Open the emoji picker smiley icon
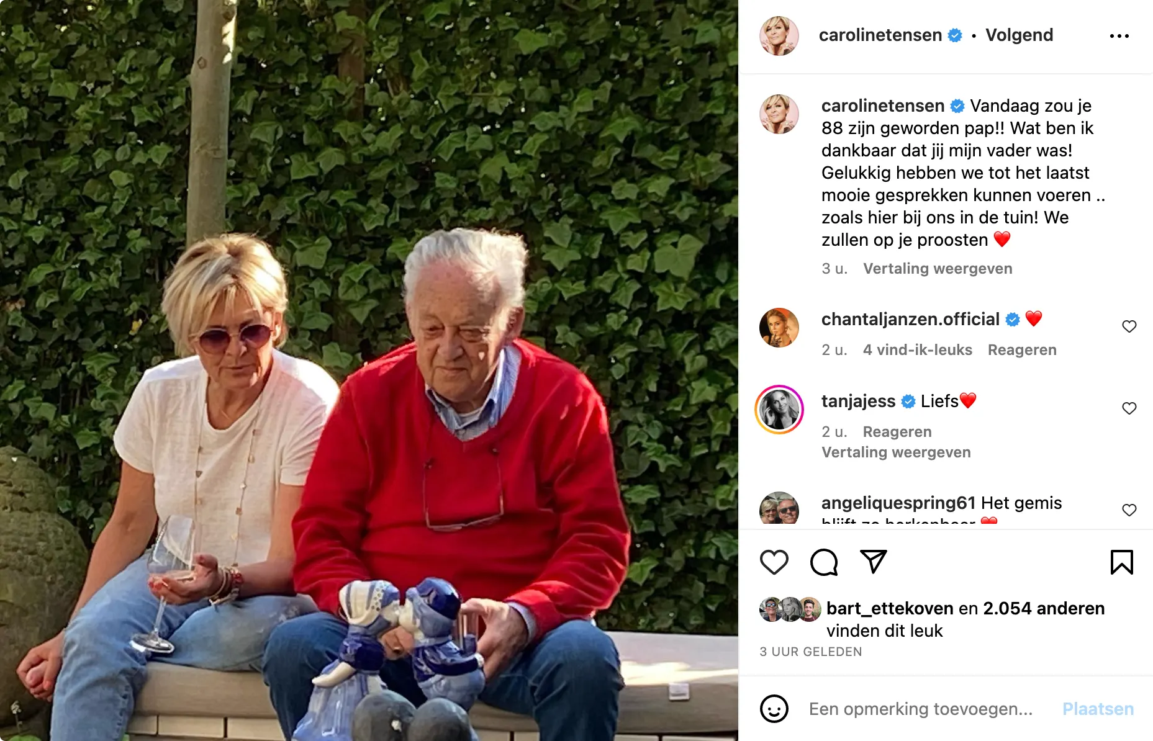Image resolution: width=1153 pixels, height=741 pixels. [x=774, y=709]
